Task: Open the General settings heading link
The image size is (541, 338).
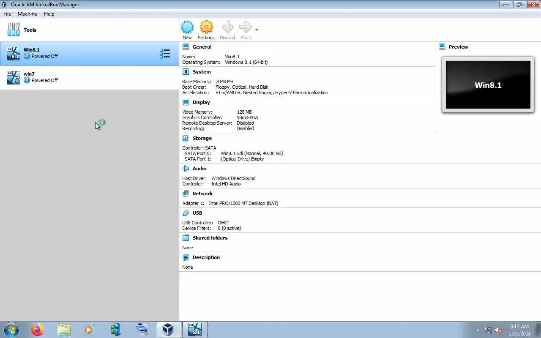Action: pyautogui.click(x=202, y=47)
